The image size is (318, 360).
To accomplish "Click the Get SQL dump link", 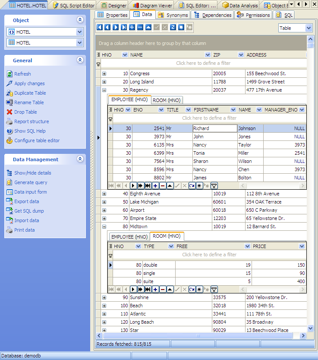I will click(x=29, y=211).
